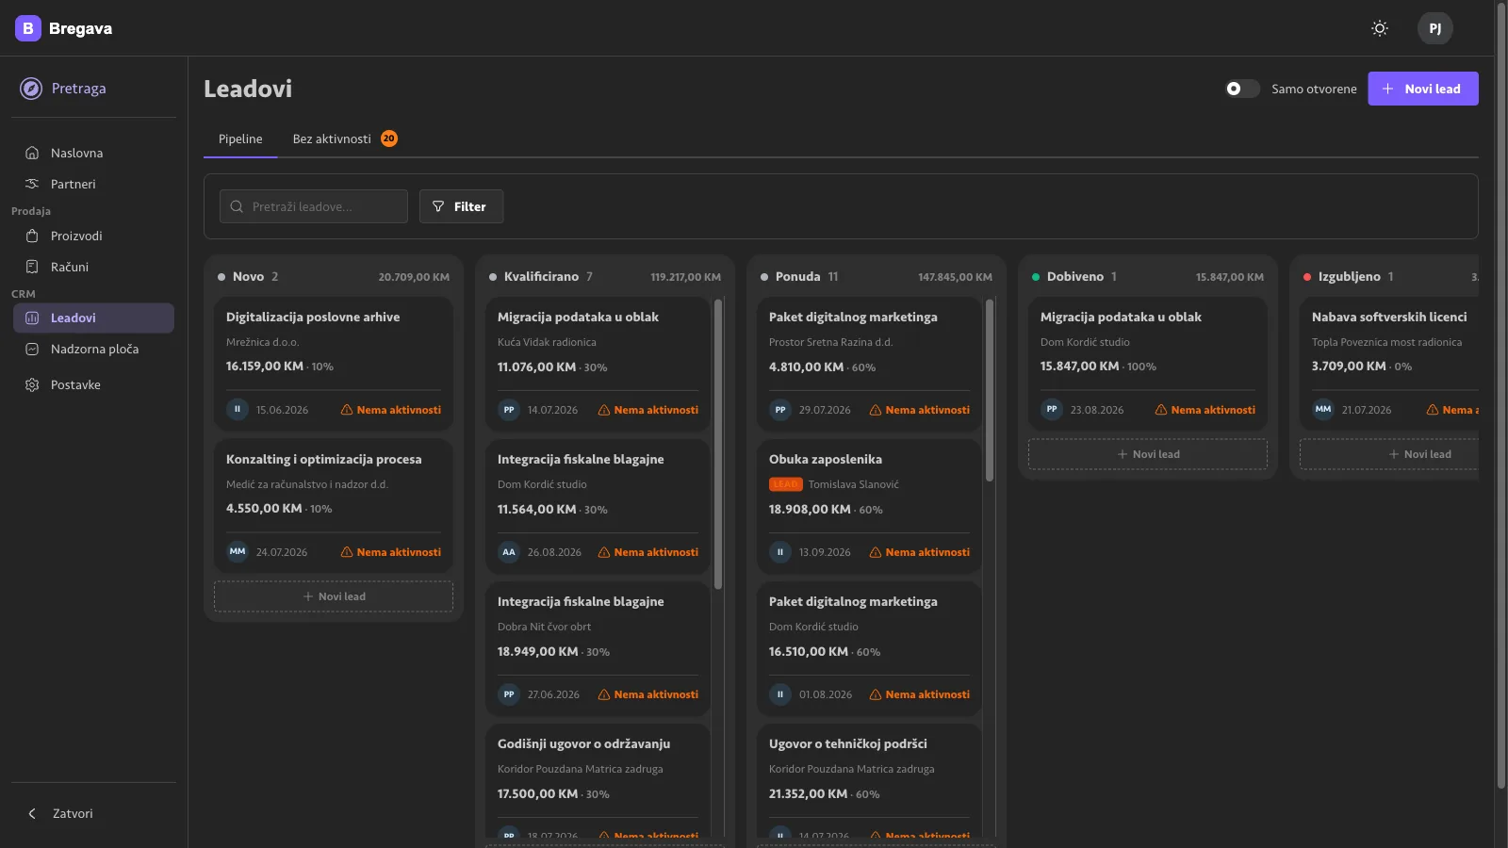
Task: Add Novi lead in Izgubljeno column
Action: [1389, 454]
